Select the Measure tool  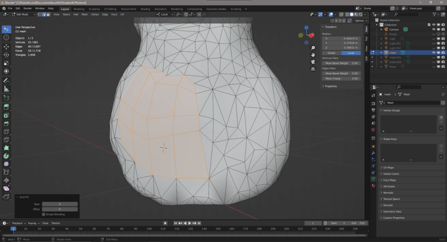point(6,89)
